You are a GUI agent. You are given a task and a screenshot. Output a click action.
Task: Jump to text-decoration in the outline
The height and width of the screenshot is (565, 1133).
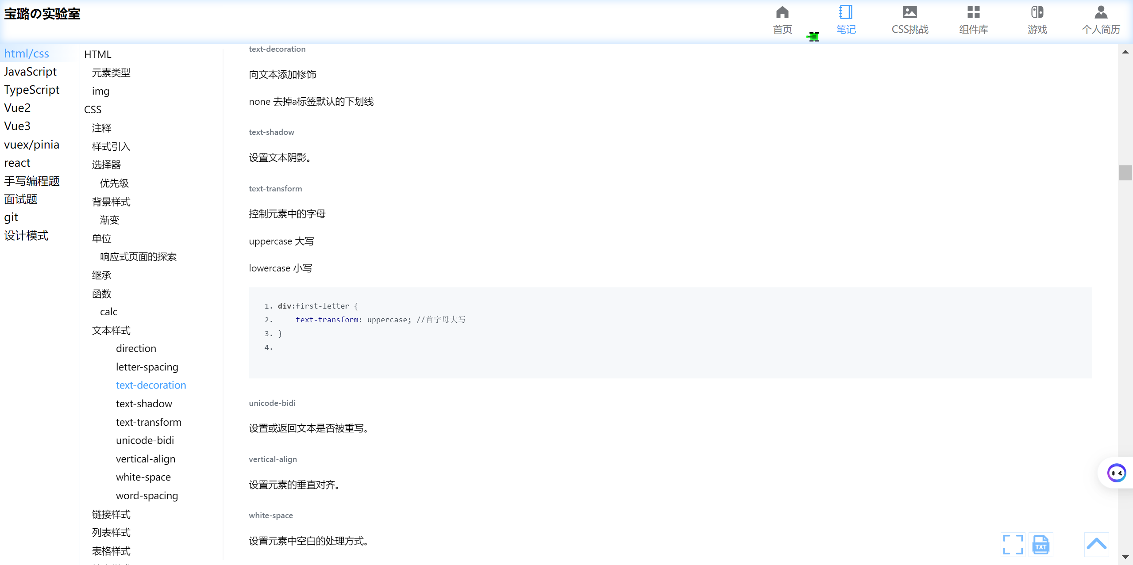(x=151, y=385)
